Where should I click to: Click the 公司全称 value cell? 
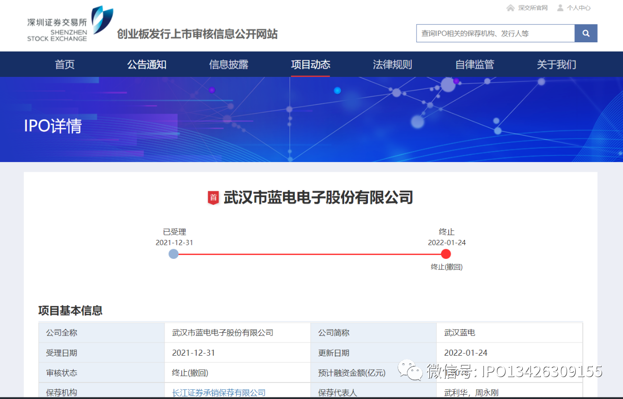click(238, 333)
